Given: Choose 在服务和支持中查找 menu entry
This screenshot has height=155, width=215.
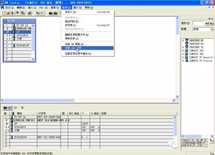Looking at the screenshot, I should pos(87,54).
